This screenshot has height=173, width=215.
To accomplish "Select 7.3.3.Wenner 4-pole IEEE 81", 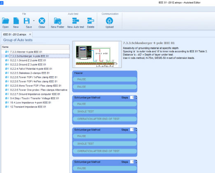I will pos(26,52).
